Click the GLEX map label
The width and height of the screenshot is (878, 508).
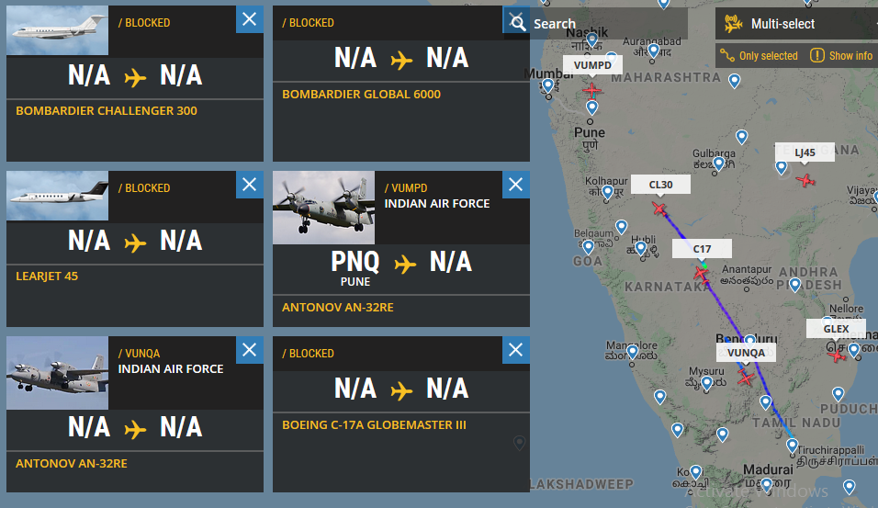click(x=836, y=328)
